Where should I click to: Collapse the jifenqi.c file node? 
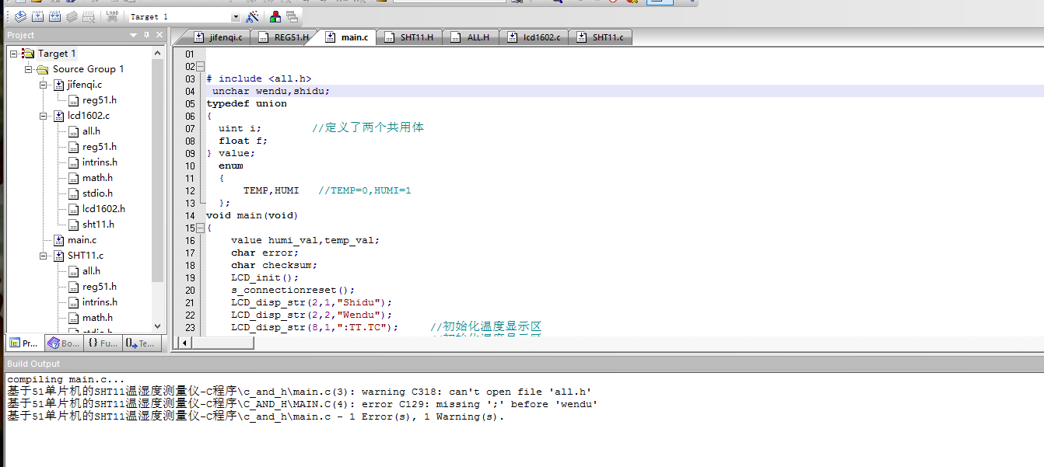pyautogui.click(x=44, y=85)
